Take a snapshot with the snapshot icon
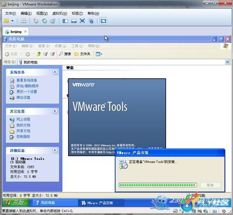The image size is (233, 215). [x=36, y=21]
